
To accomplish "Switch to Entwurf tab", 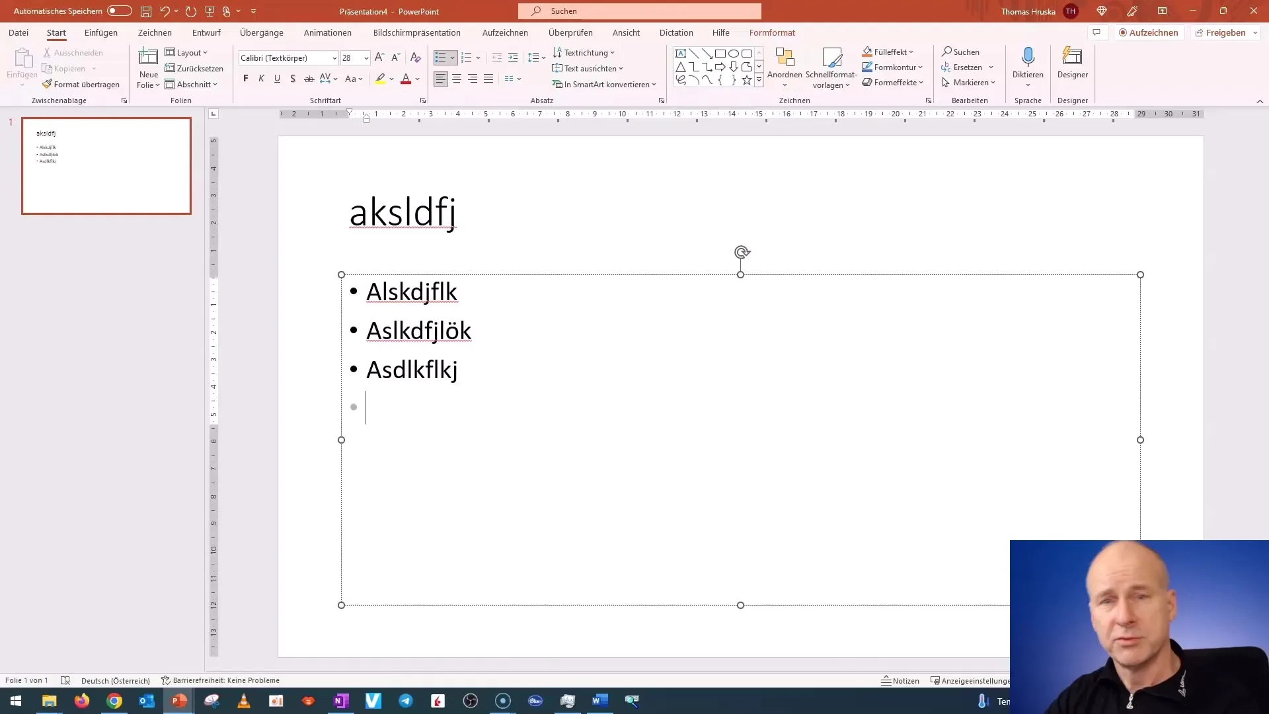I will point(206,32).
